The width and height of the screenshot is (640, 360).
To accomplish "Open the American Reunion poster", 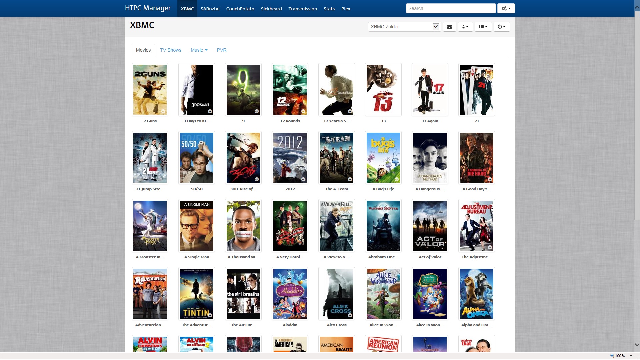I will (x=383, y=344).
